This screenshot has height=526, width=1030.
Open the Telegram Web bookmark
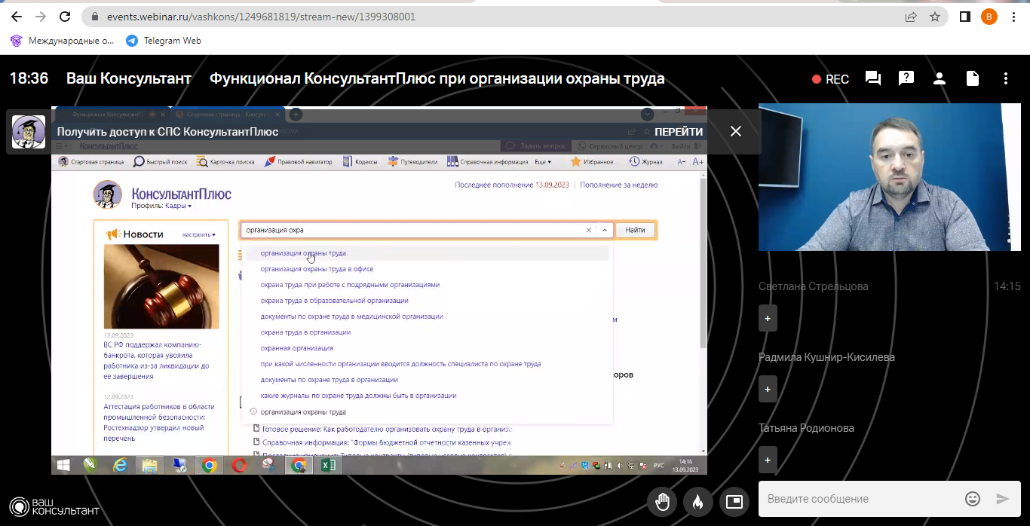(x=163, y=41)
